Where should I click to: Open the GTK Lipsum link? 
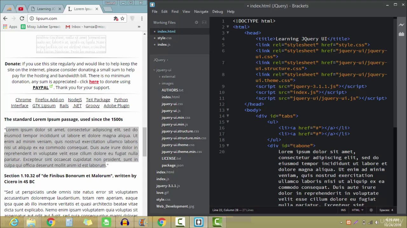[x=44, y=106]
